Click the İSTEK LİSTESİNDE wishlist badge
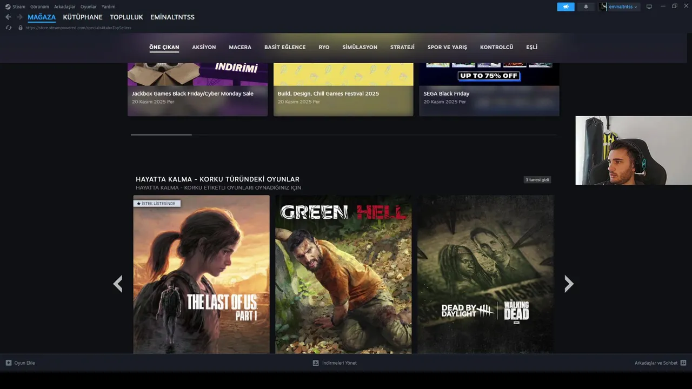The image size is (692, 389). pos(157,204)
